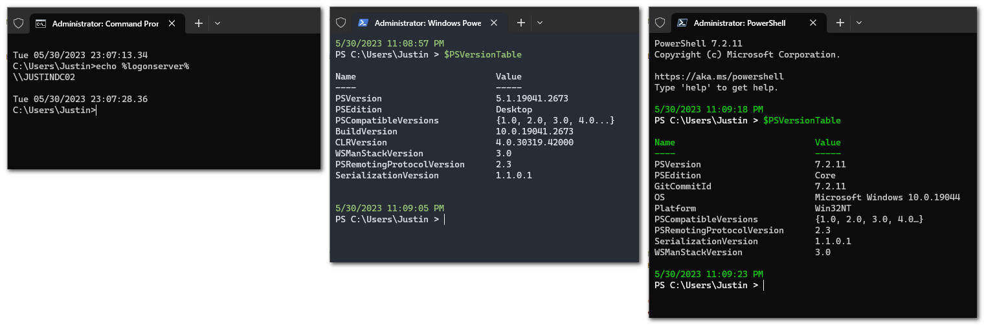Click $PSVersionTable command in Windows PowerShell window

[x=483, y=54]
